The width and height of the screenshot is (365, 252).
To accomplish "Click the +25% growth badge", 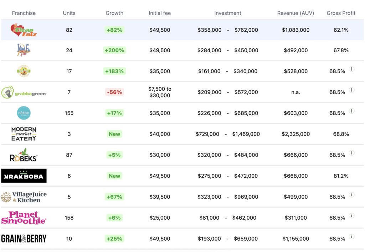I will coord(114,238).
